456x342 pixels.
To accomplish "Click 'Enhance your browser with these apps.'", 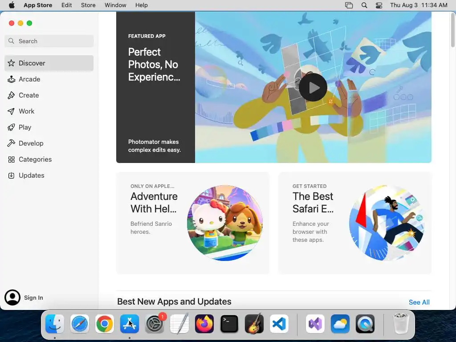I will pos(310,232).
